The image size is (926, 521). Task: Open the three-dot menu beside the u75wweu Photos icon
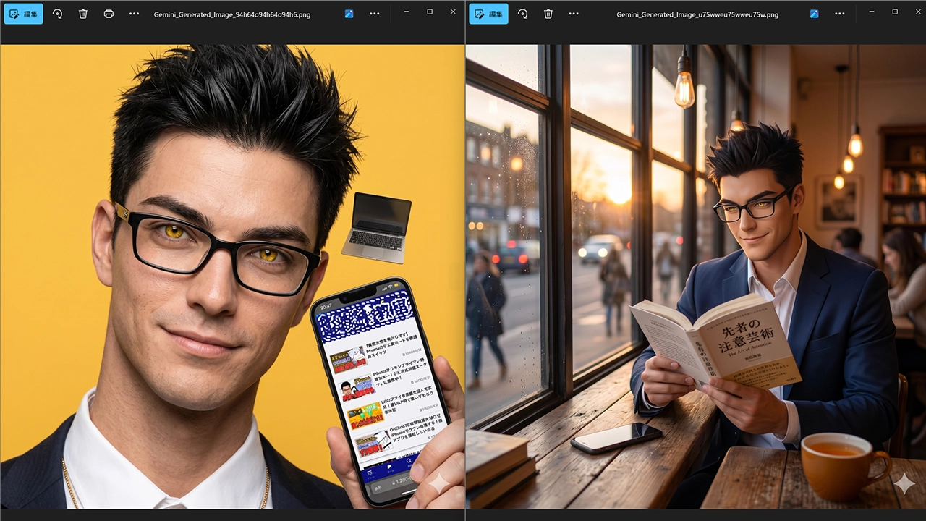pyautogui.click(x=839, y=14)
